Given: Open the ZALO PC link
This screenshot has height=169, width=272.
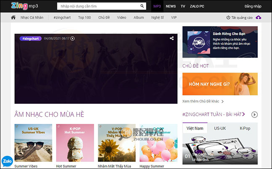Looking at the screenshot, I should [197, 6].
